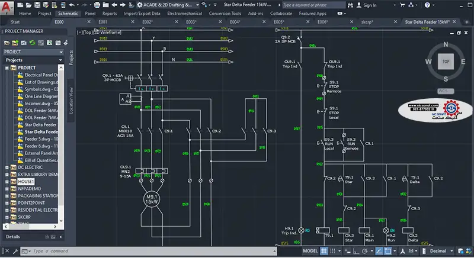Expand the DC ELECTRIC project node

pyautogui.click(x=7, y=167)
